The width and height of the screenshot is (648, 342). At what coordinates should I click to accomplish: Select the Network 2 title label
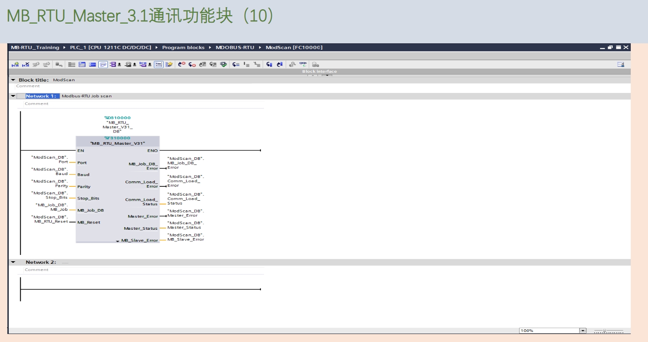pos(41,262)
